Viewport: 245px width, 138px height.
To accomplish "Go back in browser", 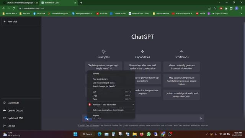I will [3, 8].
